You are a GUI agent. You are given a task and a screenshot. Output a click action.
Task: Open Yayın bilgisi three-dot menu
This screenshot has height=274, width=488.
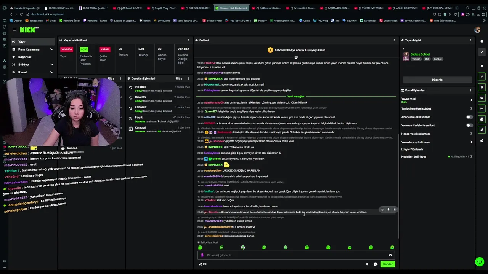click(x=470, y=40)
